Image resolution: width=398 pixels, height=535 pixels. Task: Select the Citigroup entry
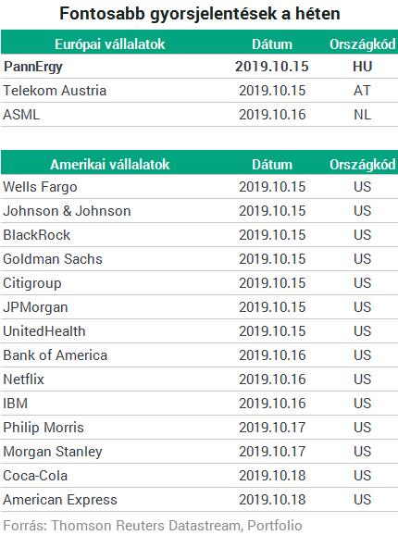pos(32,283)
